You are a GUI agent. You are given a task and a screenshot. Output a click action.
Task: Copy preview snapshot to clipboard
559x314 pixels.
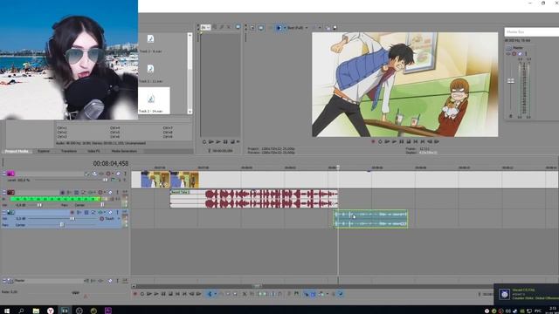[x=328, y=28]
